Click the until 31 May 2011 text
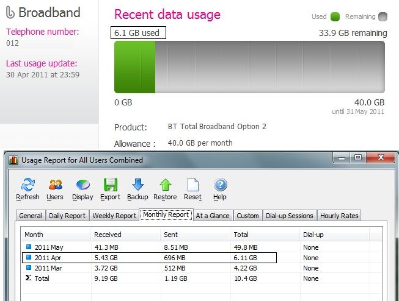The height and width of the screenshot is (301, 399). tap(358, 112)
